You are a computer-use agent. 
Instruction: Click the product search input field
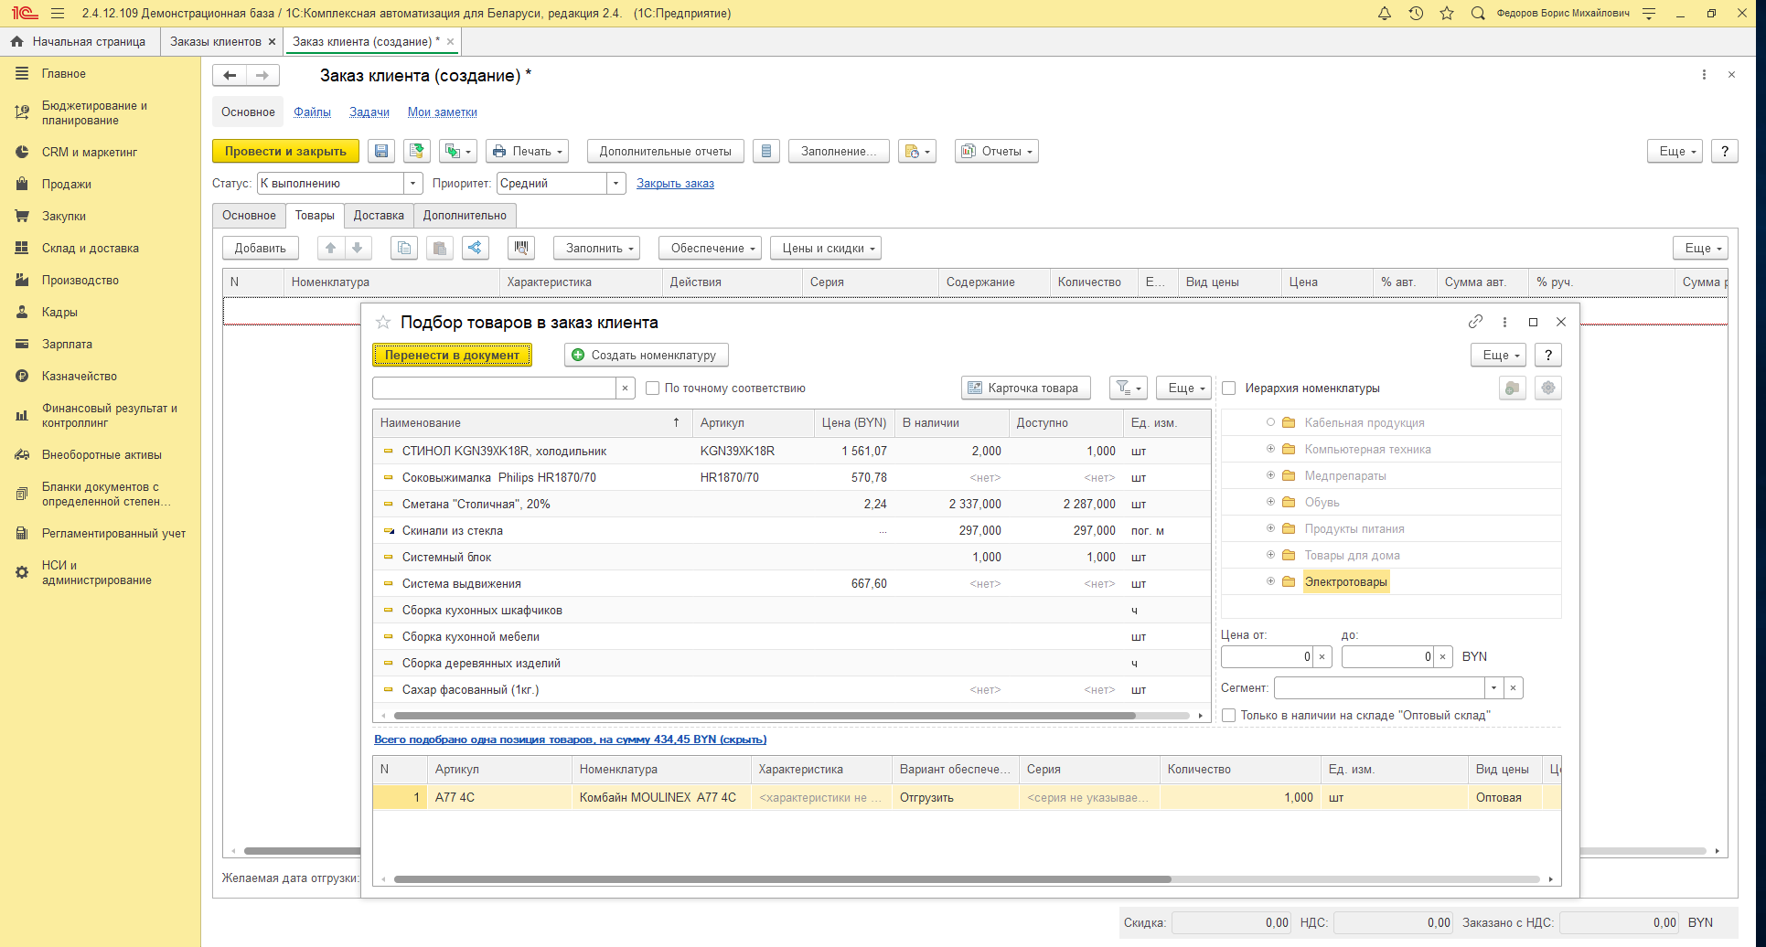click(x=494, y=388)
